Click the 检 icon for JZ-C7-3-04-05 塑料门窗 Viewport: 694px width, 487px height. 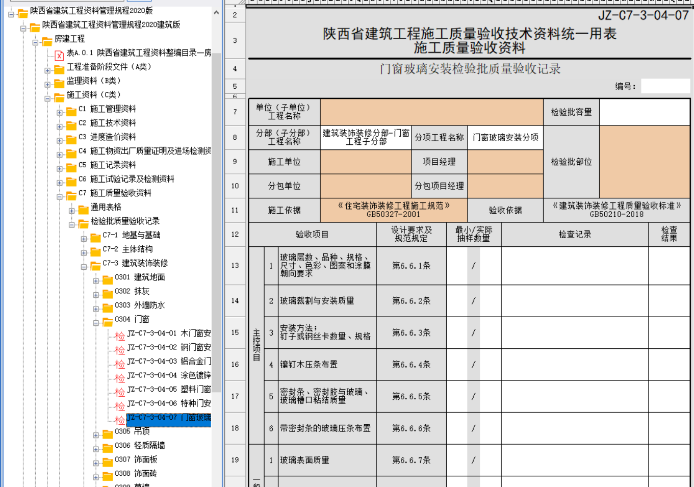coord(120,392)
